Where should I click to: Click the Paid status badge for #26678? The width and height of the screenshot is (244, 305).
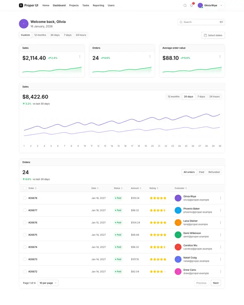118,198
